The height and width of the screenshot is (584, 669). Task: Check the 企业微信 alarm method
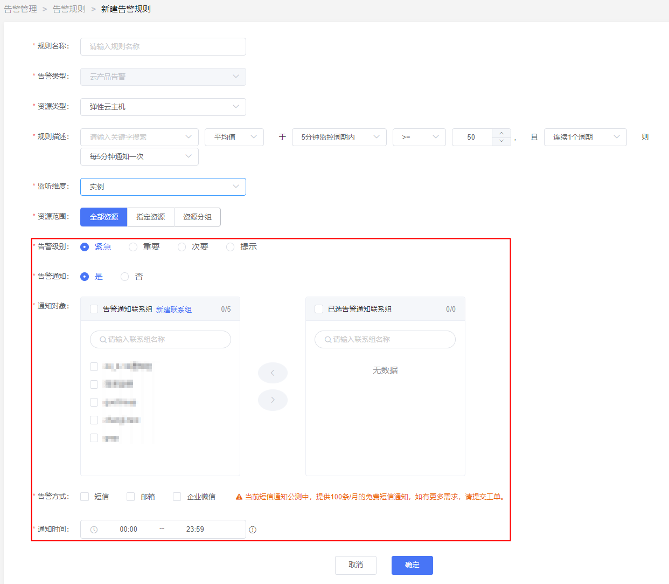point(177,497)
